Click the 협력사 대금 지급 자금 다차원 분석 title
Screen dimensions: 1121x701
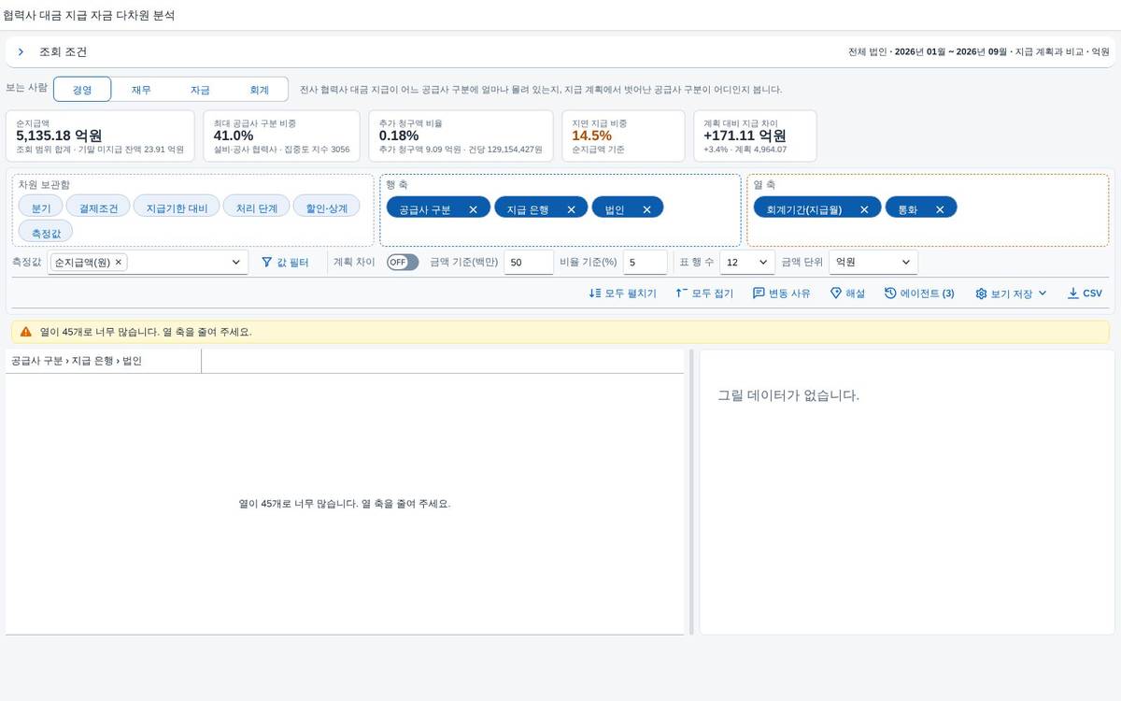coord(89,16)
